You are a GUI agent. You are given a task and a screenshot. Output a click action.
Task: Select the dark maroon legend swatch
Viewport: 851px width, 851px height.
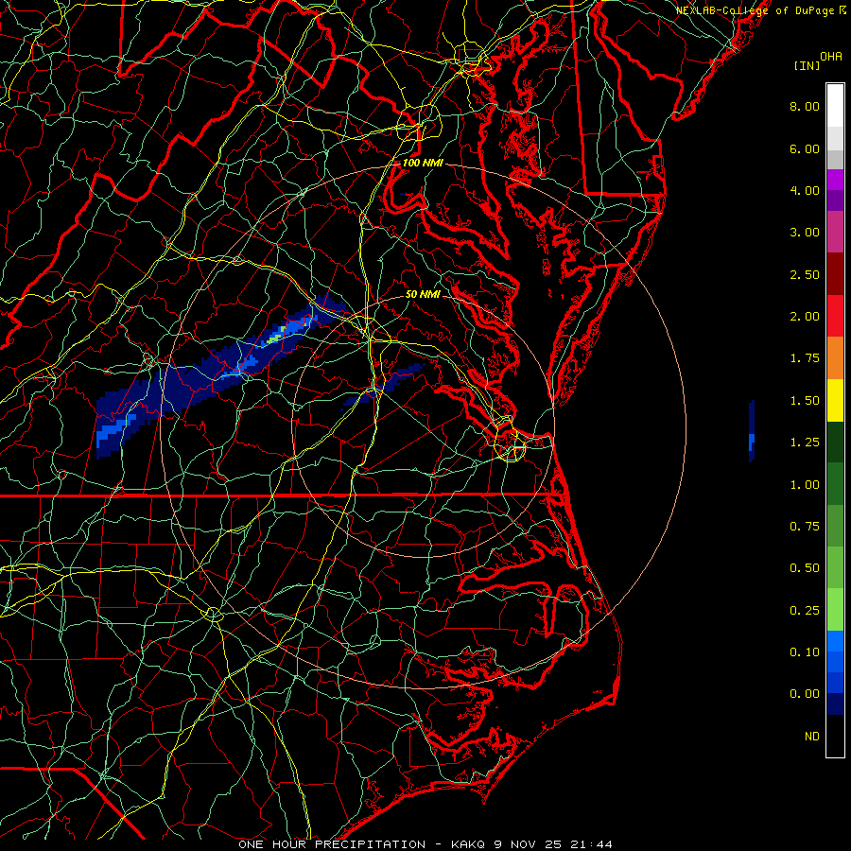pos(835,274)
